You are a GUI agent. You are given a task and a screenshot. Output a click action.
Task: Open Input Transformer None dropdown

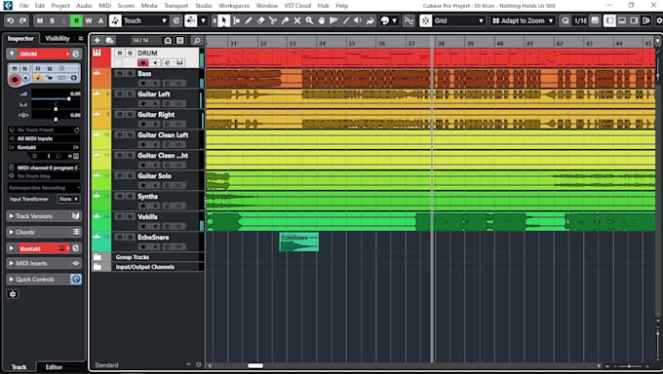68,199
